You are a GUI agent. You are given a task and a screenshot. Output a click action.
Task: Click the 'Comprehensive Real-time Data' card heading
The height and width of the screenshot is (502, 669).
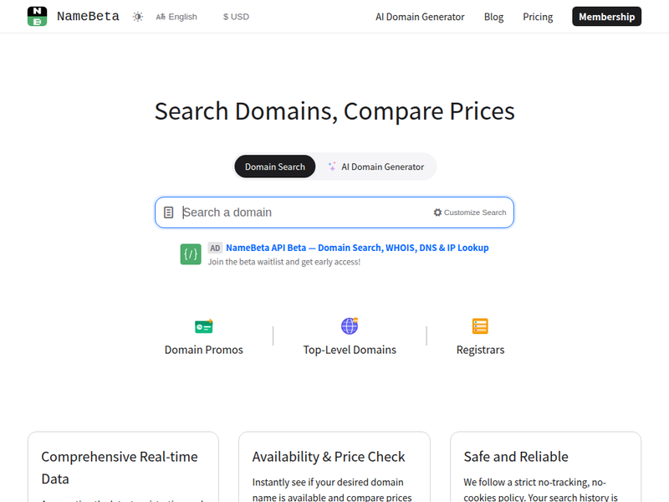click(x=120, y=468)
